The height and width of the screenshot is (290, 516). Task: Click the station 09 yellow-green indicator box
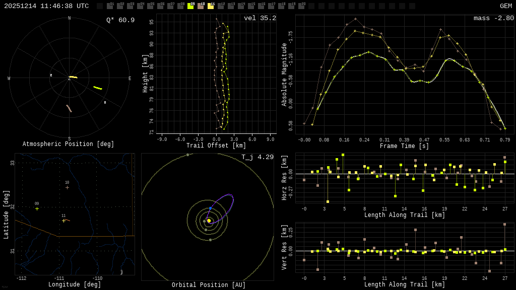click(190, 6)
